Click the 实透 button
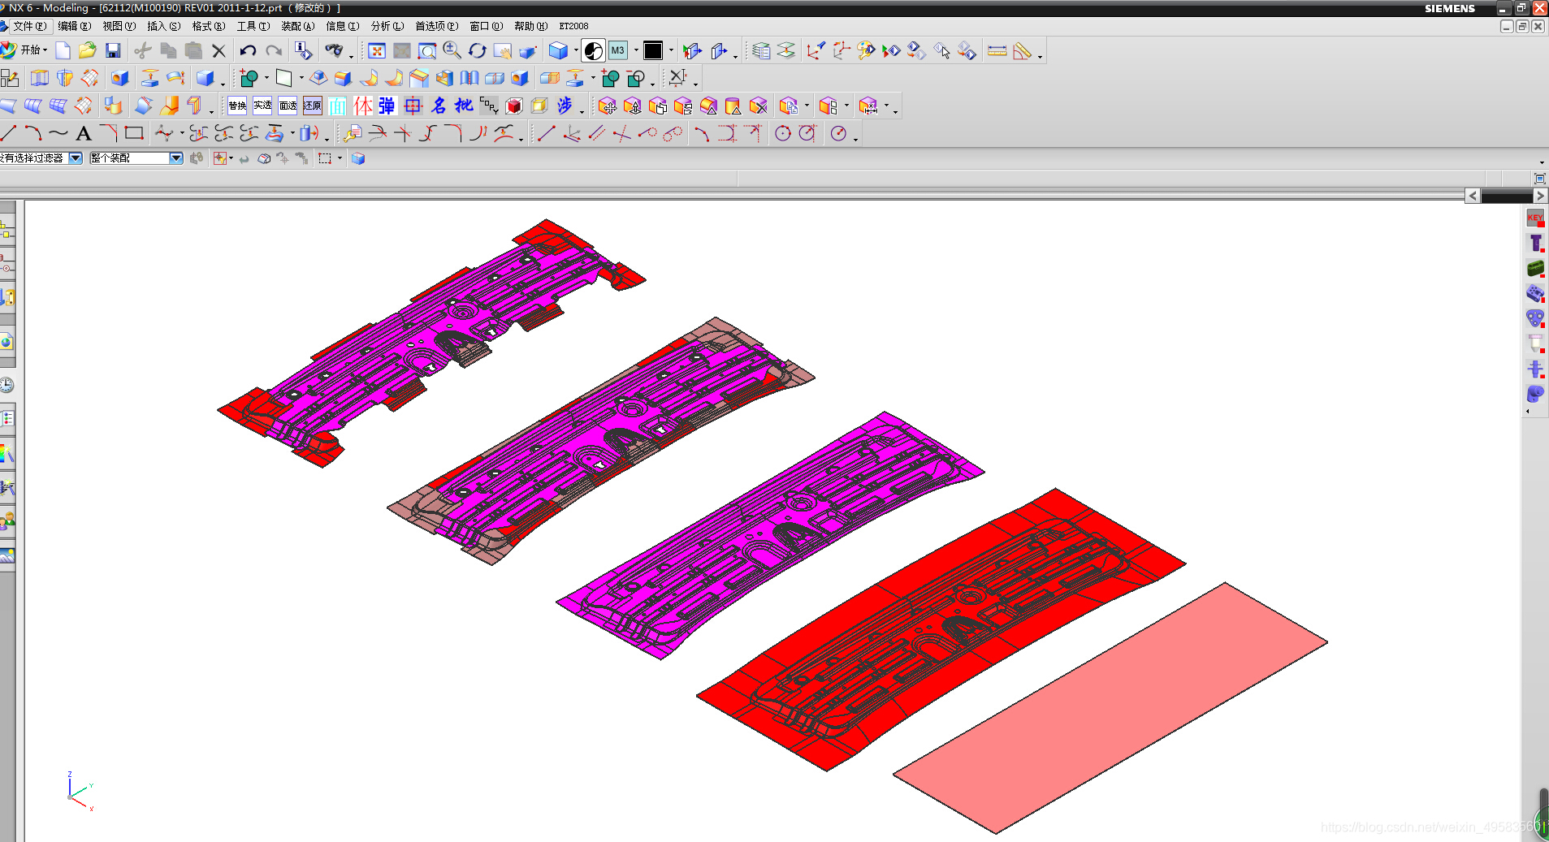Viewport: 1549px width, 842px height. click(262, 106)
